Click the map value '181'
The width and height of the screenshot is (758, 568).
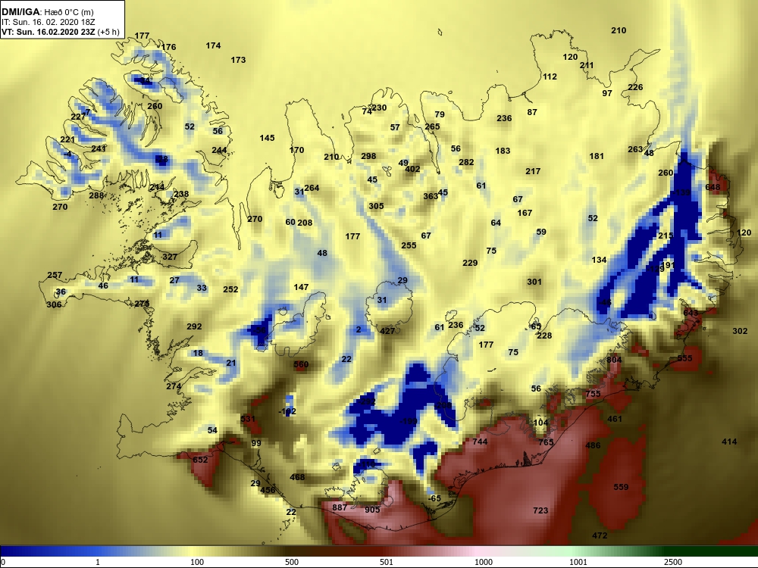tap(597, 157)
